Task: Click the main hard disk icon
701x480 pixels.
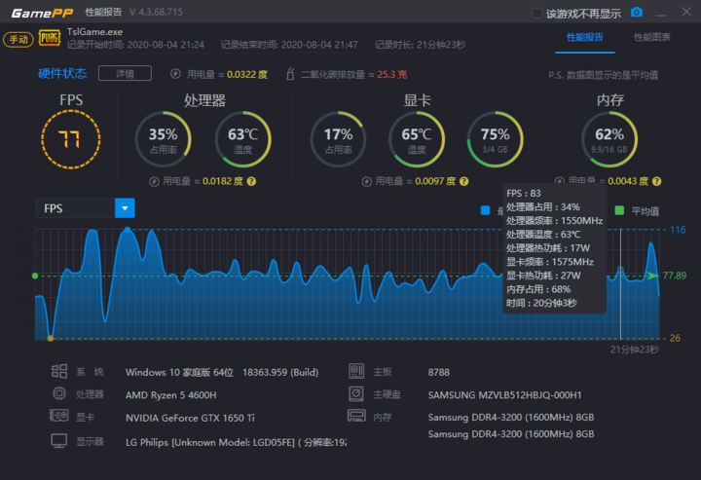Action: pos(356,393)
